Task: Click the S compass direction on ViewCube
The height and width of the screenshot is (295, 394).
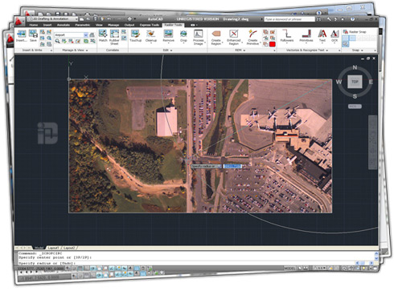Action: [x=355, y=96]
